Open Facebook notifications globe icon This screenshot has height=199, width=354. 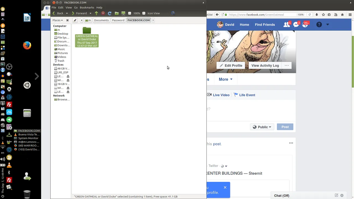click(x=305, y=25)
